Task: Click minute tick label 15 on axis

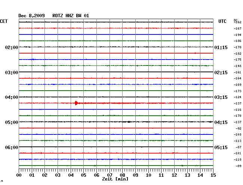Action: tap(213, 175)
